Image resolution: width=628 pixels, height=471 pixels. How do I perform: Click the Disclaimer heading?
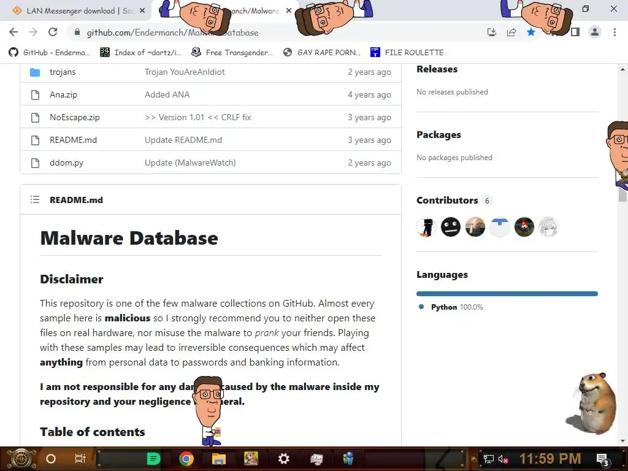pos(72,279)
